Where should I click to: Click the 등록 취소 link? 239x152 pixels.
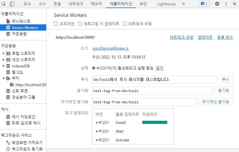click(x=225, y=37)
